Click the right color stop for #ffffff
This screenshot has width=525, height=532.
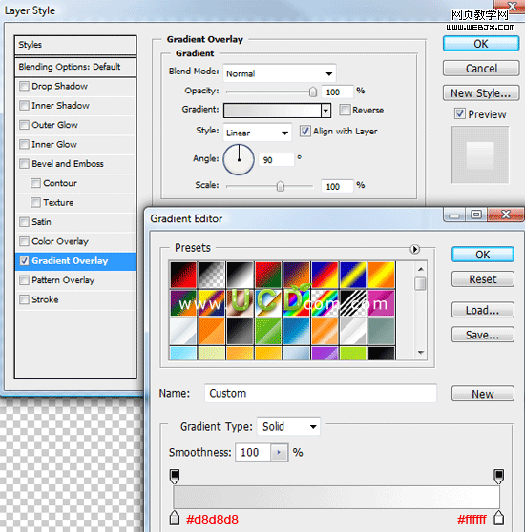coord(498,518)
